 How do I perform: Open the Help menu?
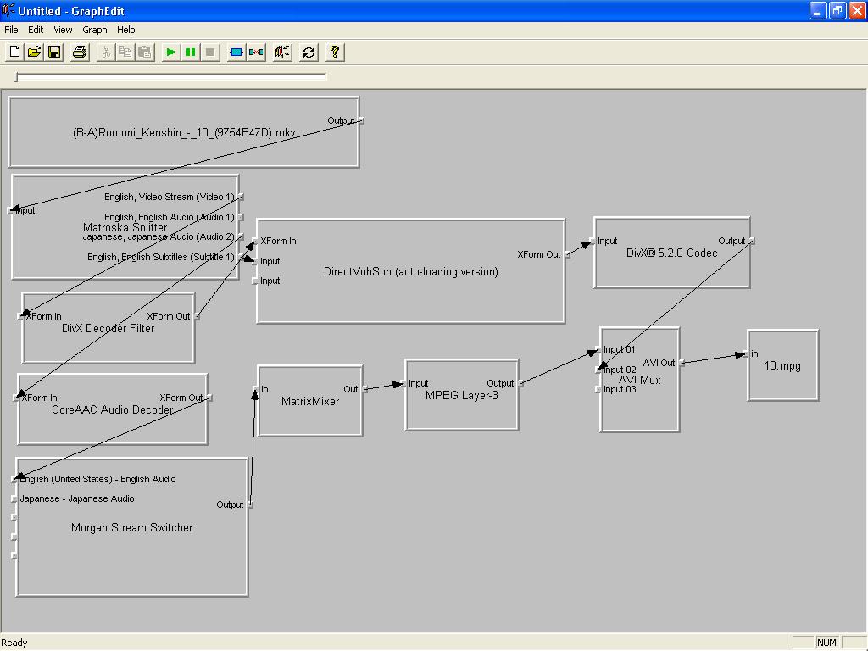(x=125, y=30)
